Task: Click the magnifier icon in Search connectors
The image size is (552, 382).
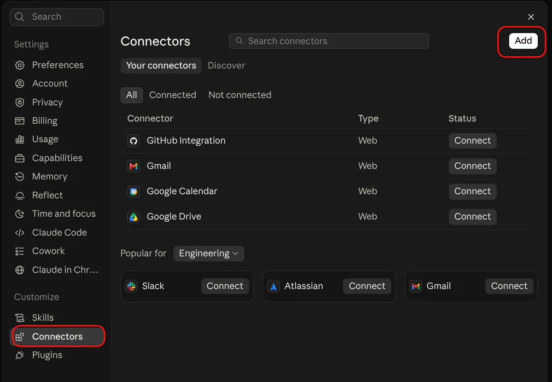Action: tap(239, 41)
